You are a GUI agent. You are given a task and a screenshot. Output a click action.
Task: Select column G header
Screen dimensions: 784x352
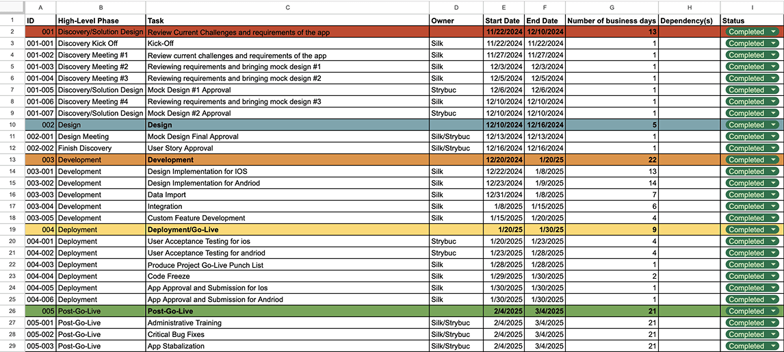(x=612, y=7)
